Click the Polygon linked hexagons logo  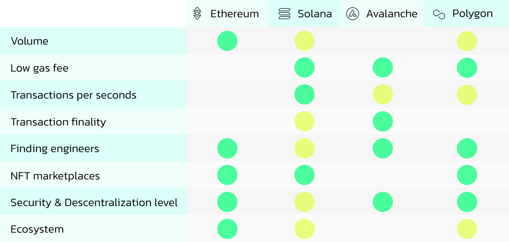(439, 14)
